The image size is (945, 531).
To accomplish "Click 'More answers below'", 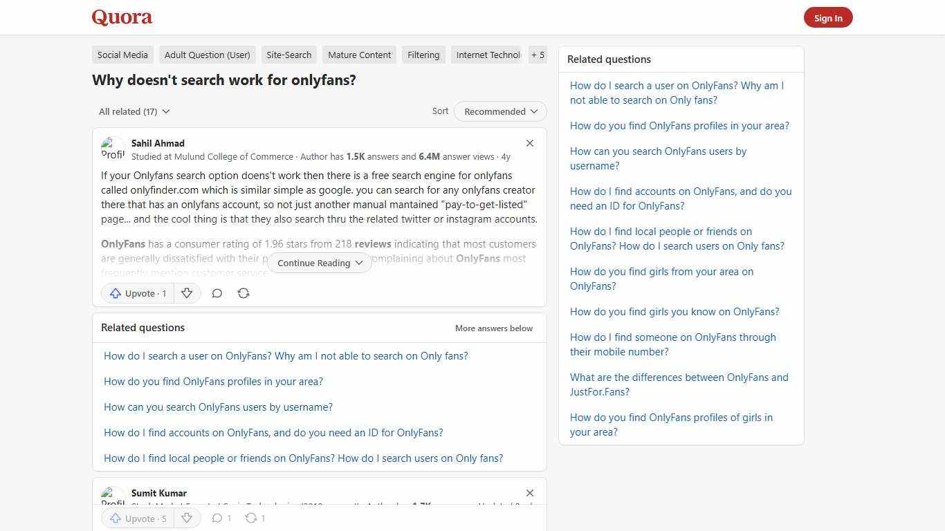I will [493, 328].
